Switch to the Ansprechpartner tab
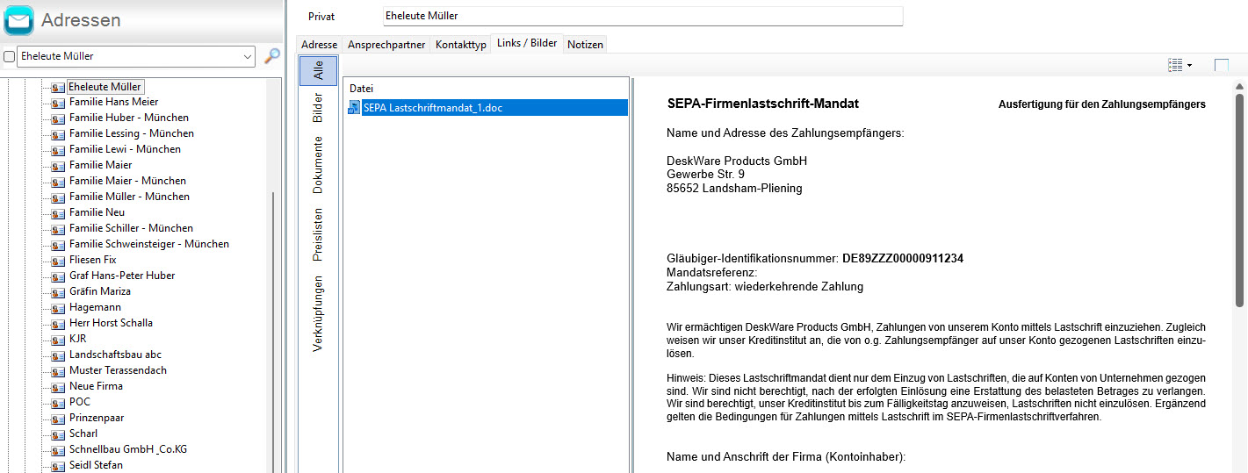 click(x=386, y=44)
